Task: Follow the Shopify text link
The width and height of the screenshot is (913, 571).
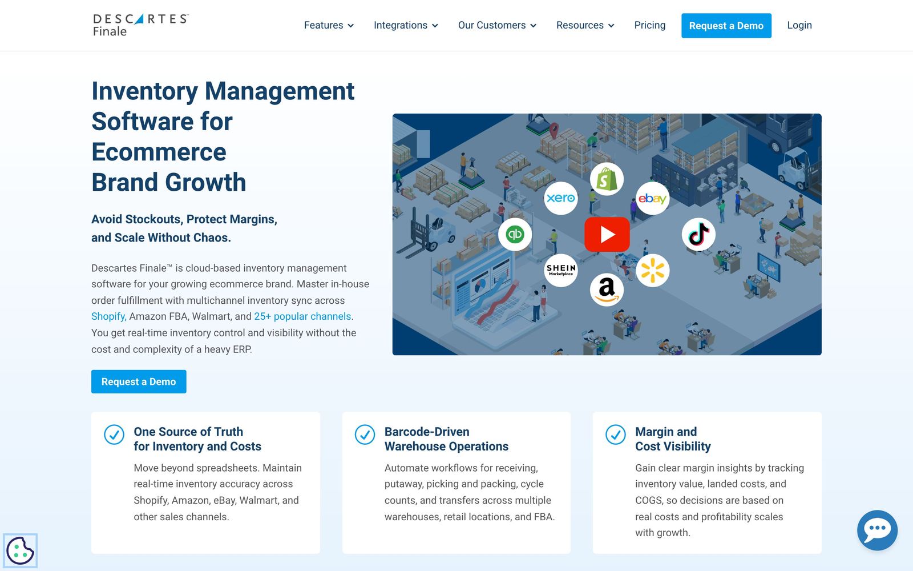Action: [x=108, y=316]
